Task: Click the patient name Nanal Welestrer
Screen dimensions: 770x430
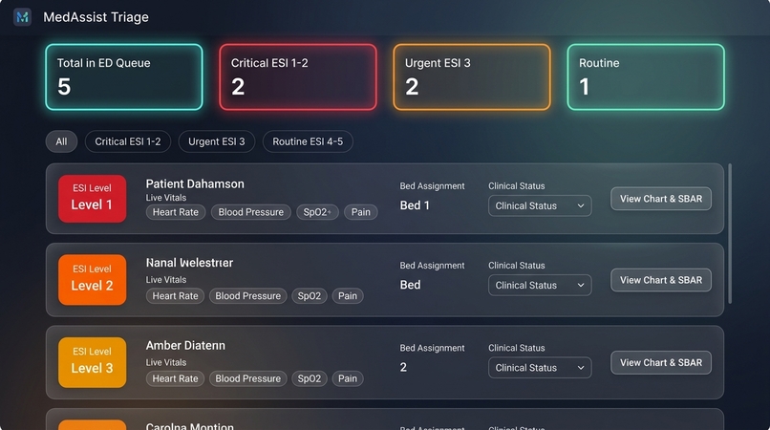Action: tap(189, 263)
